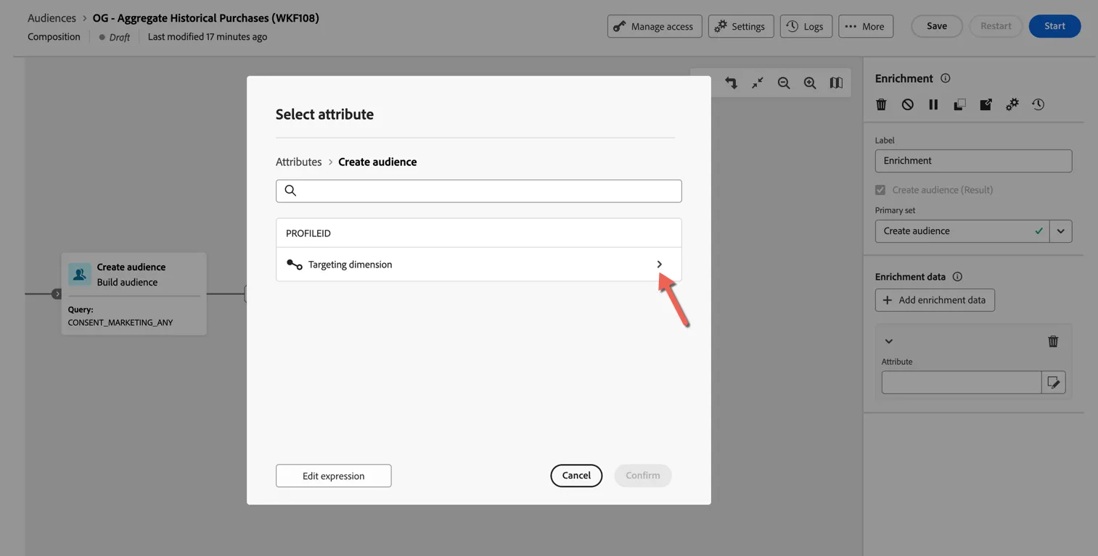Click the copy activity icon in Enrichment panel
The height and width of the screenshot is (556, 1098).
point(959,104)
